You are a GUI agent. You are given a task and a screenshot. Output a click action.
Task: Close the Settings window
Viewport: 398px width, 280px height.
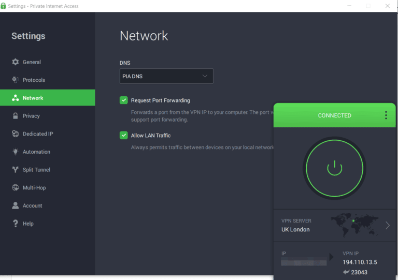[x=387, y=6]
